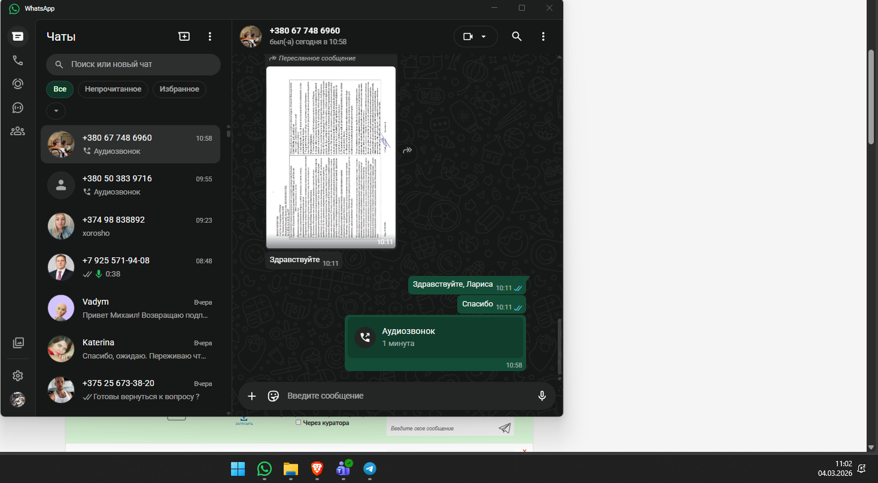Open the Channels section in sidebar
This screenshot has height=483, width=878.
tap(18, 108)
